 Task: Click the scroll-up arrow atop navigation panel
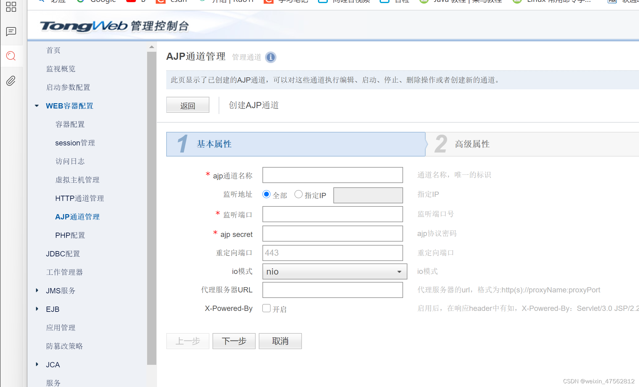[x=151, y=47]
